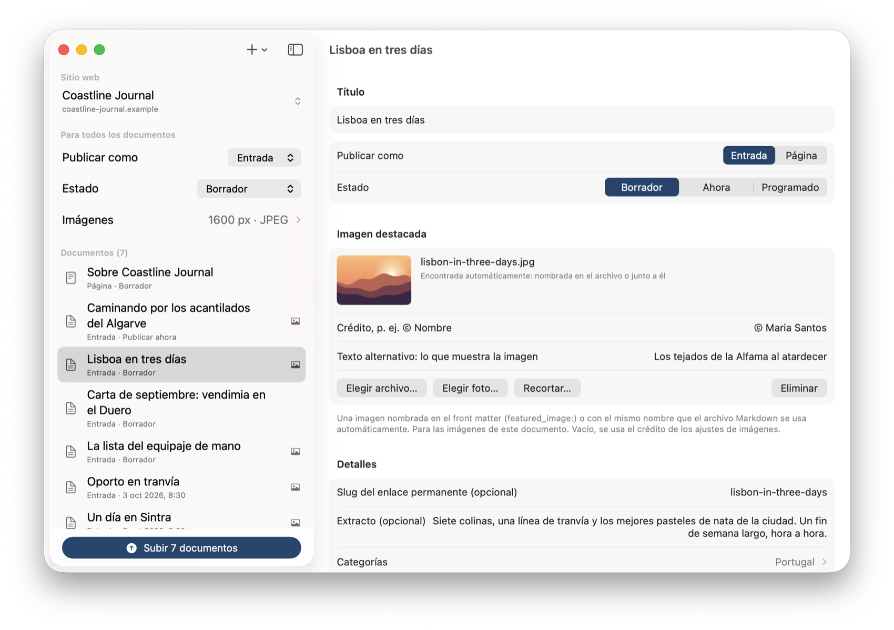The width and height of the screenshot is (894, 630).
Task: Click document icon beside Oporto en tranvía
Action: (x=70, y=487)
